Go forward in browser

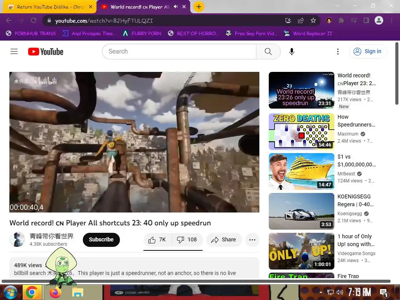tap(21, 20)
